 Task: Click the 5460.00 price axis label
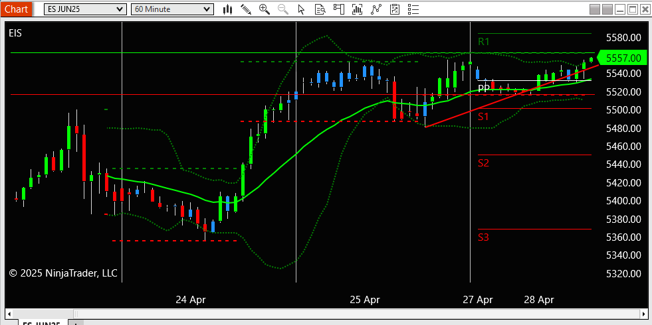(623, 147)
